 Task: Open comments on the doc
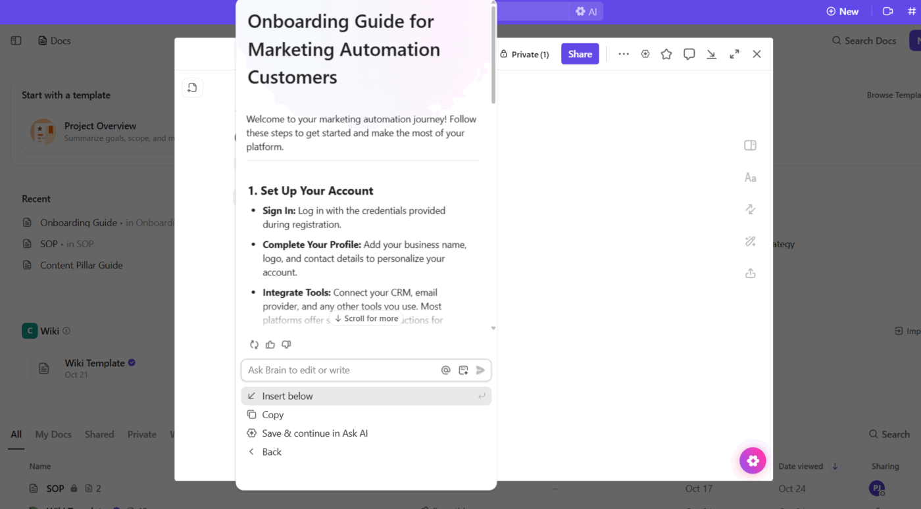(x=689, y=54)
